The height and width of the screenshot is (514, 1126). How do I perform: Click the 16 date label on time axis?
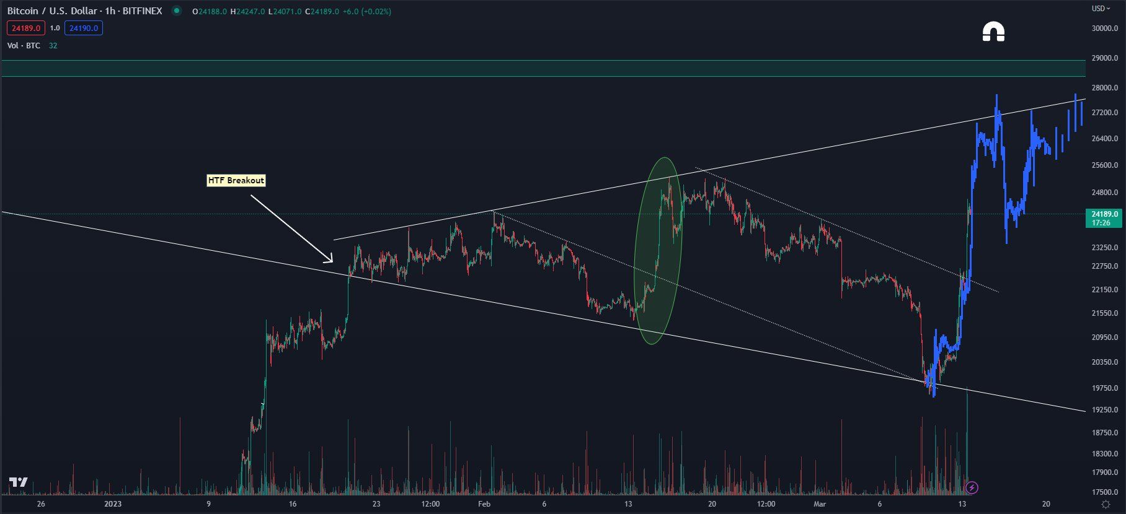(x=293, y=504)
